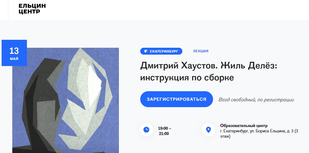
Task: Click the small pin icon inside Екатеринбург pill
Action: click(x=146, y=51)
